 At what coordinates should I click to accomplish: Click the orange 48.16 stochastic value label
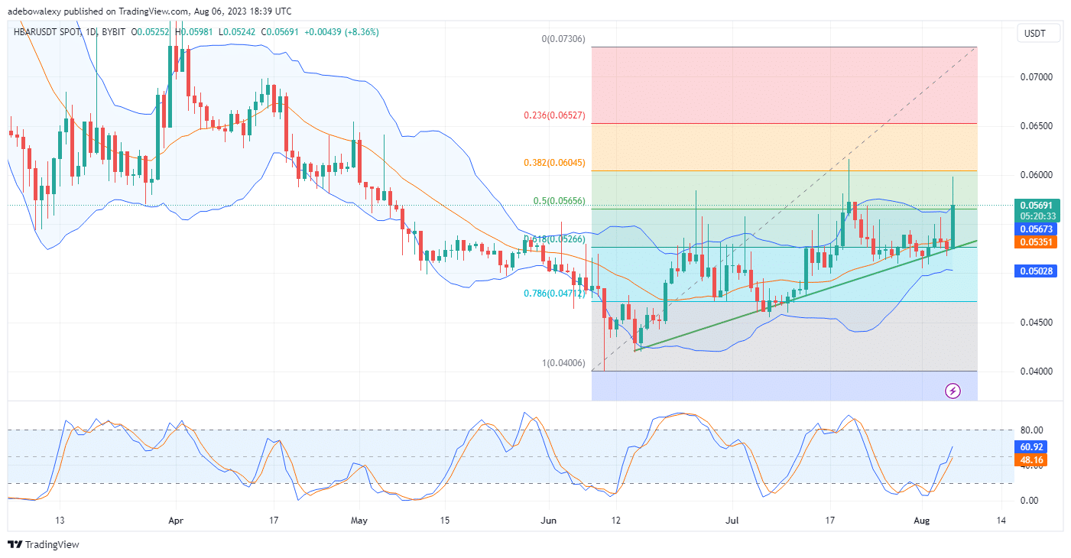point(1032,460)
